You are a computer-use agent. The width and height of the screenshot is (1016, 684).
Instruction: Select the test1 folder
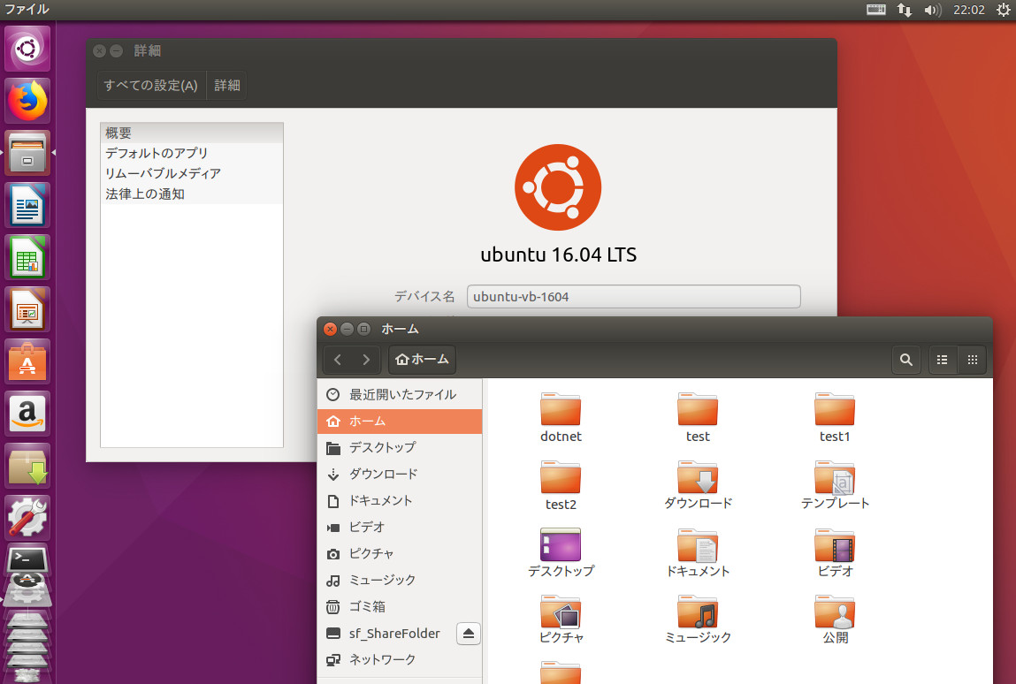point(835,418)
